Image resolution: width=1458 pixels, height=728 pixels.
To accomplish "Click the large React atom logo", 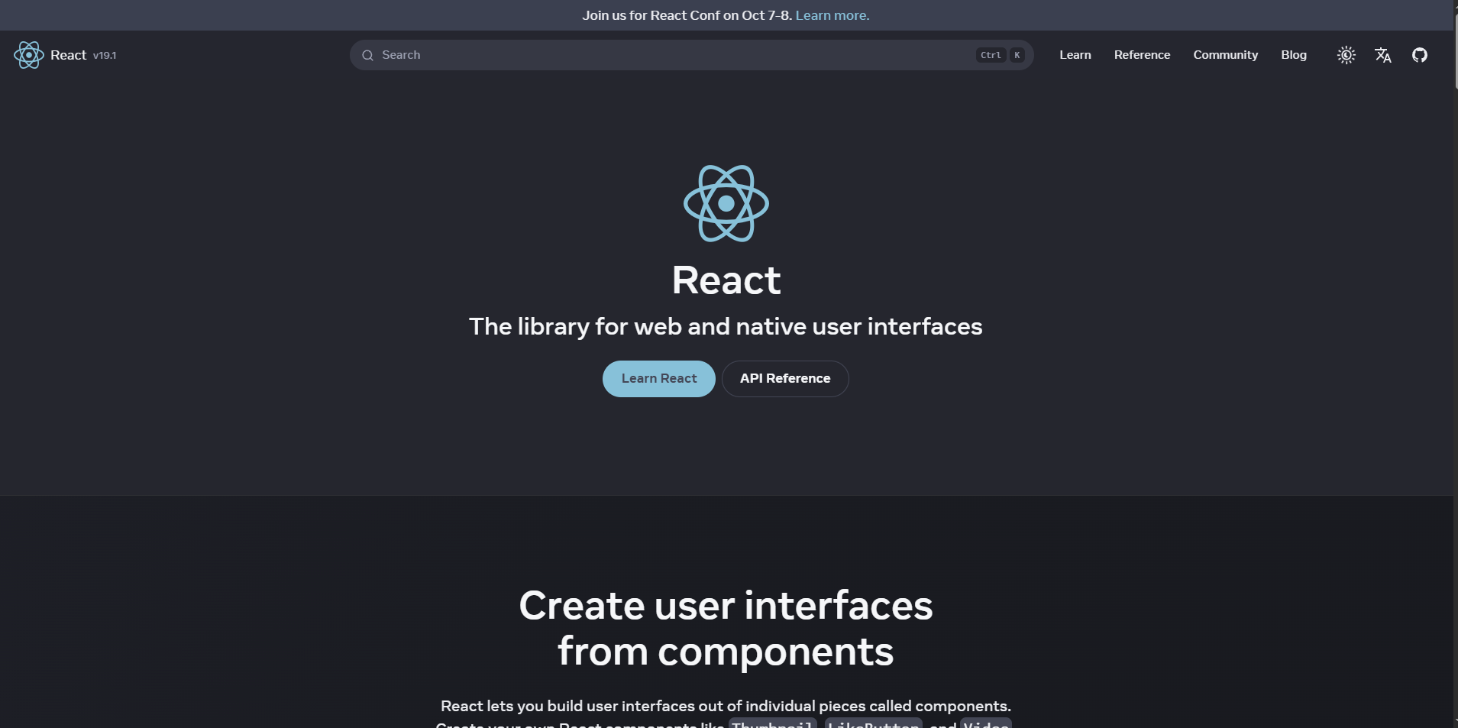I will pyautogui.click(x=726, y=203).
